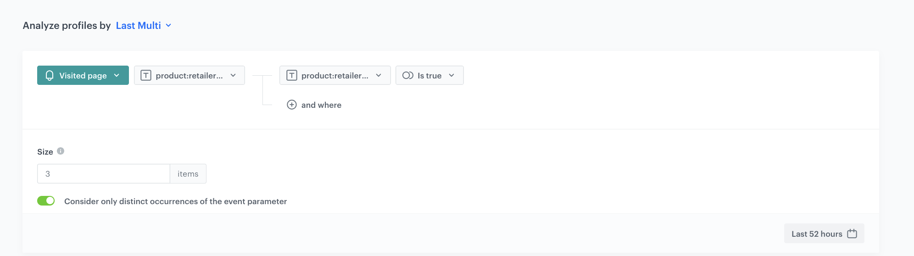Click the plus icon beside and where

(292, 105)
